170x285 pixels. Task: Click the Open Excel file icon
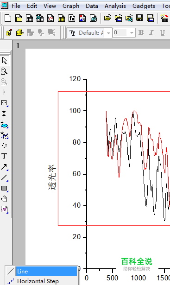[129, 18]
